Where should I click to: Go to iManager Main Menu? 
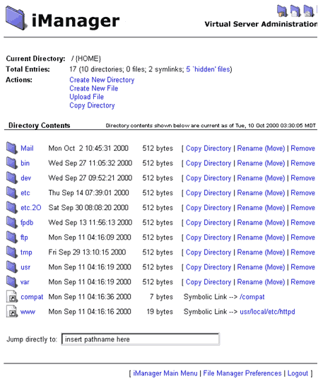pos(165,373)
